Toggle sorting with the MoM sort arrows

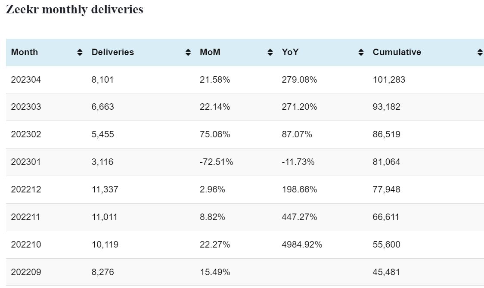[x=270, y=53]
